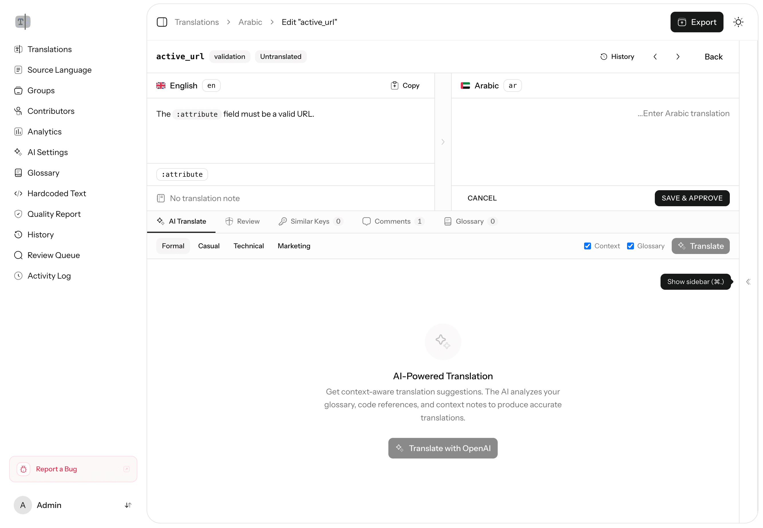Collapse the right sidebar with double chevron
This screenshot has width=763, height=528.
(x=748, y=281)
